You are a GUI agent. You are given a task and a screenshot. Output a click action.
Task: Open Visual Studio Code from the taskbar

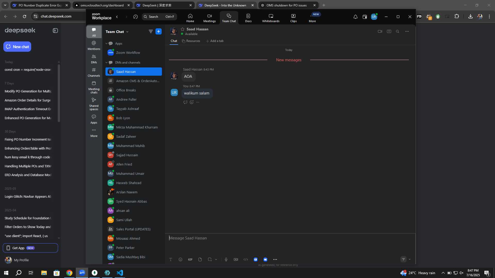(x=120, y=273)
